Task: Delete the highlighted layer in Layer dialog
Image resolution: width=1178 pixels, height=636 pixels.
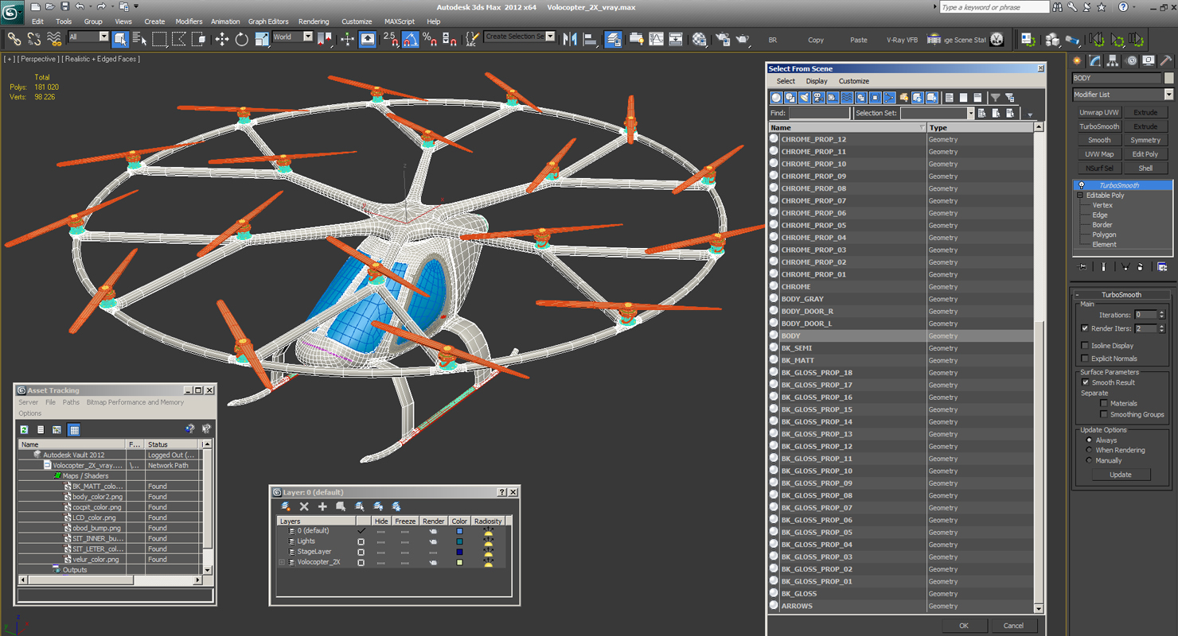Action: pos(304,506)
